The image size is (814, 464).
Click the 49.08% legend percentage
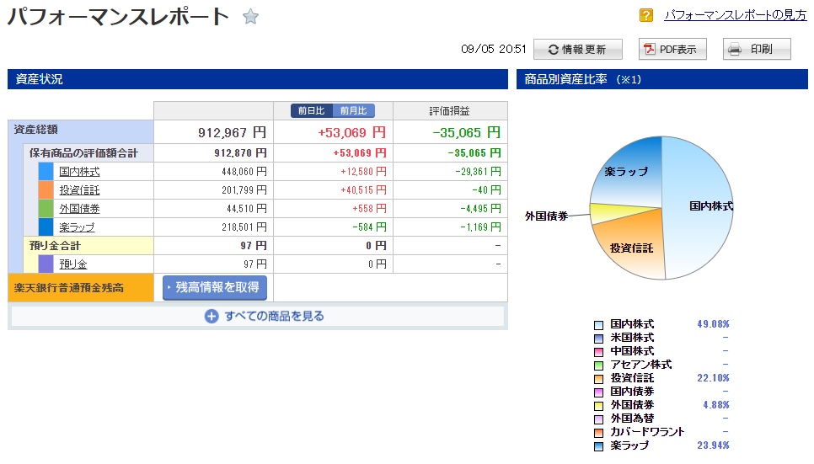(x=713, y=324)
